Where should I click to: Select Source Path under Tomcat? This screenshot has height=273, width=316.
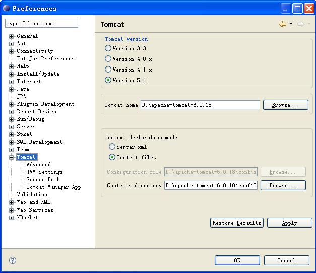pos(43,179)
